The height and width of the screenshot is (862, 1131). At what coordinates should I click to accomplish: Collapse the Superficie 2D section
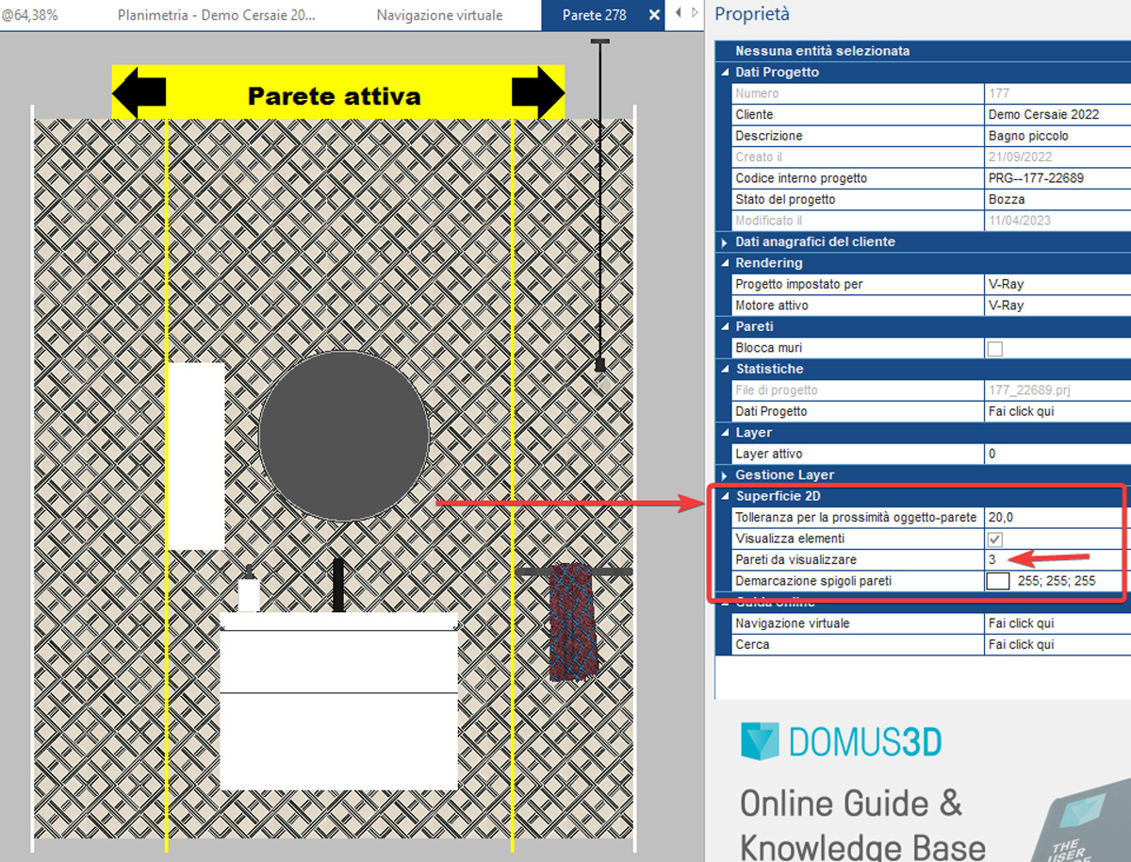click(x=724, y=497)
